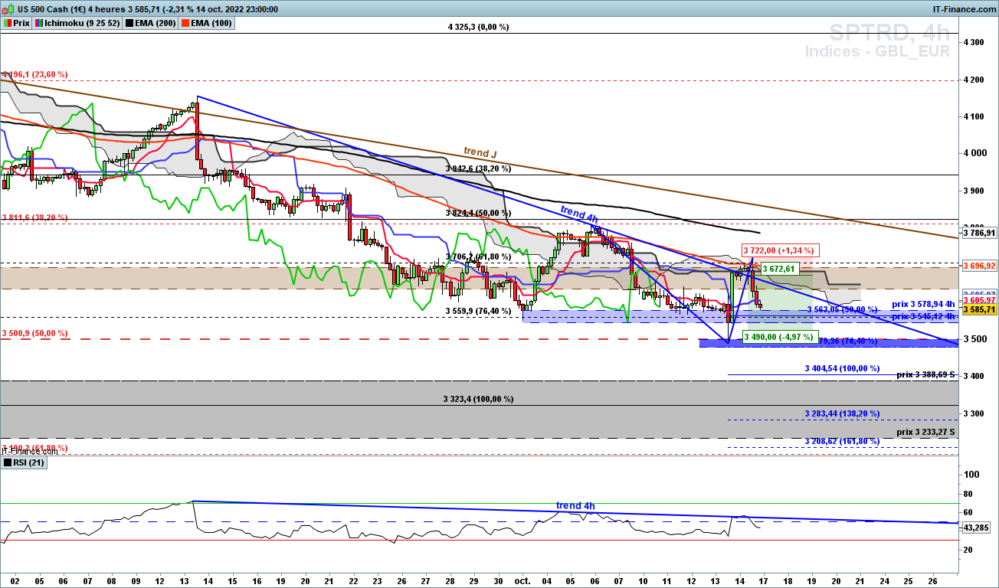
Task: Click the 'prix 3 578,94 4h' annotation
Action: pos(925,305)
